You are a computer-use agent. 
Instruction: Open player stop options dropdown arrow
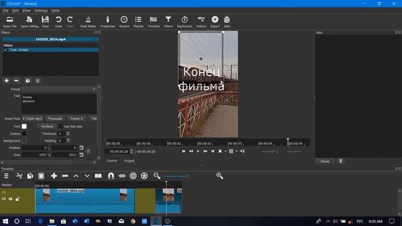tap(225, 151)
